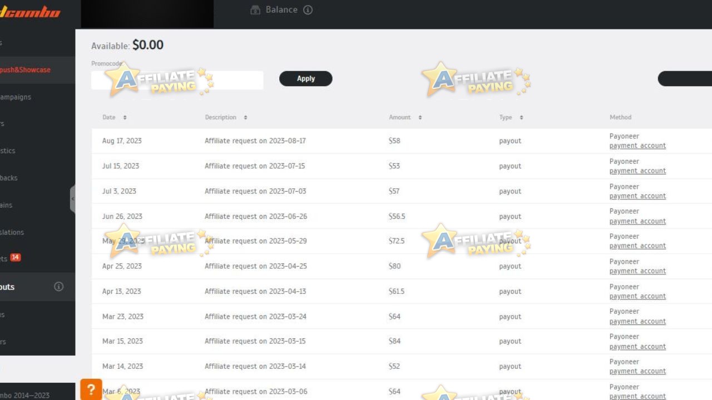Select the $58 amount cell

pos(394,141)
